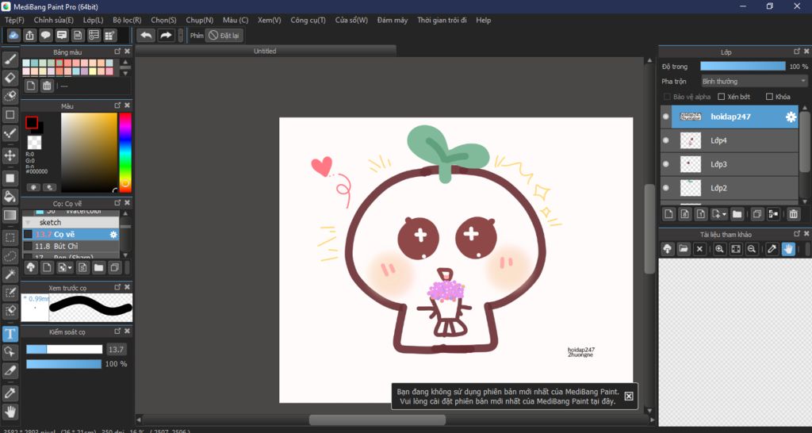
Task: Open the Tệp(F) menu
Action: click(14, 20)
